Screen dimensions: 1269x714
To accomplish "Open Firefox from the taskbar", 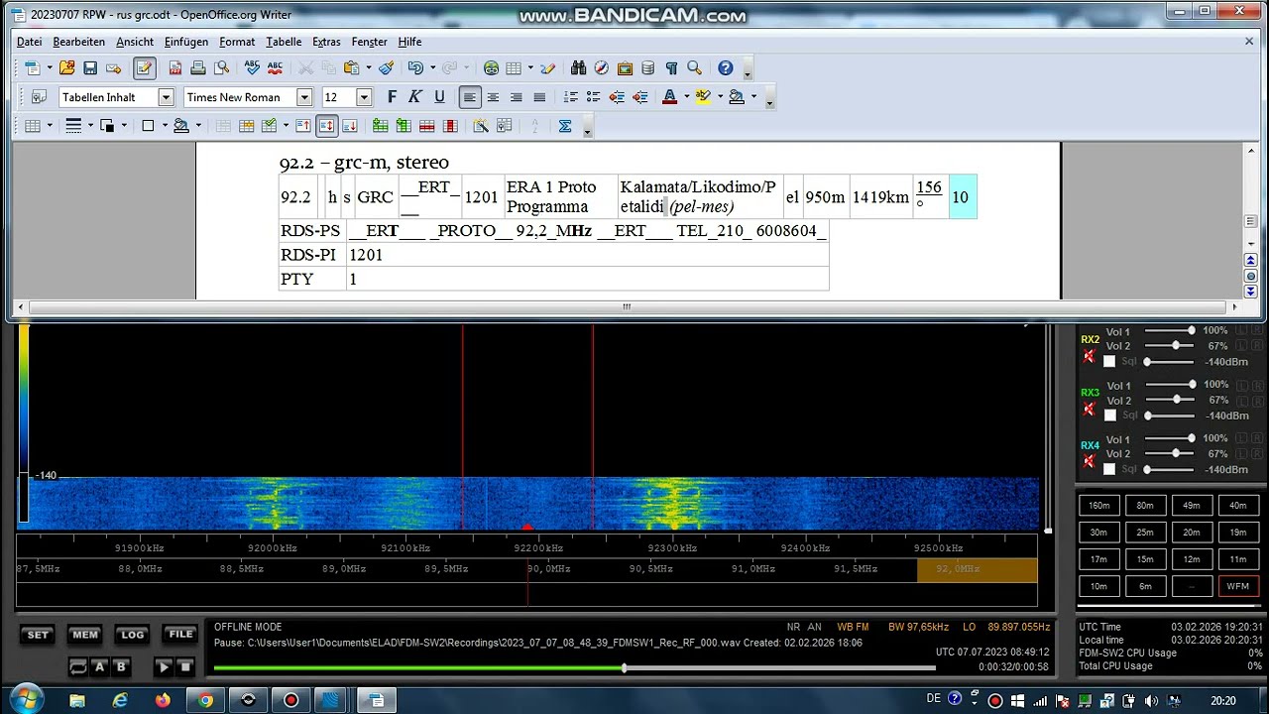I will coord(163,700).
